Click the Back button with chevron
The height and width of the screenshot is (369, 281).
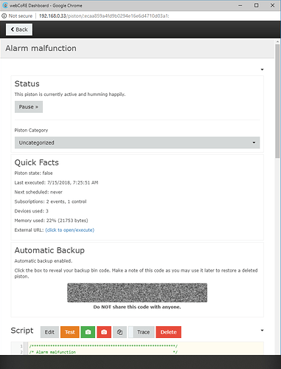19,30
